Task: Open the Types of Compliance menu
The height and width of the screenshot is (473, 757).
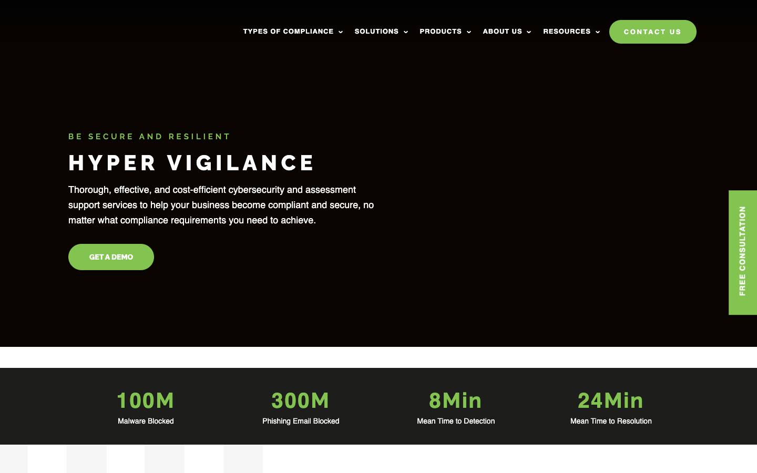Action: coord(288,32)
